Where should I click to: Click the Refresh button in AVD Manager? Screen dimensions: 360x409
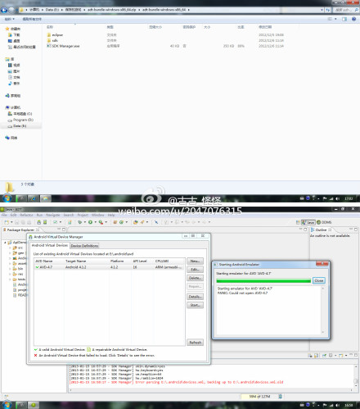point(195,343)
